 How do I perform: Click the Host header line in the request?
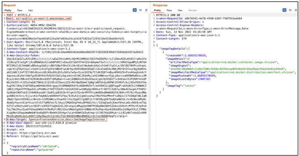(x=39, y=18)
